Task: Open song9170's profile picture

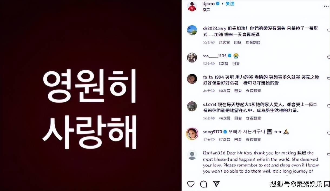Action: pos(192,133)
